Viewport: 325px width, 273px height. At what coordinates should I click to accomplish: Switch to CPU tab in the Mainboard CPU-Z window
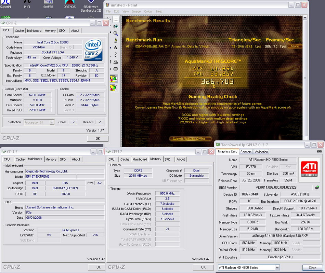pyautogui.click(x=7, y=159)
